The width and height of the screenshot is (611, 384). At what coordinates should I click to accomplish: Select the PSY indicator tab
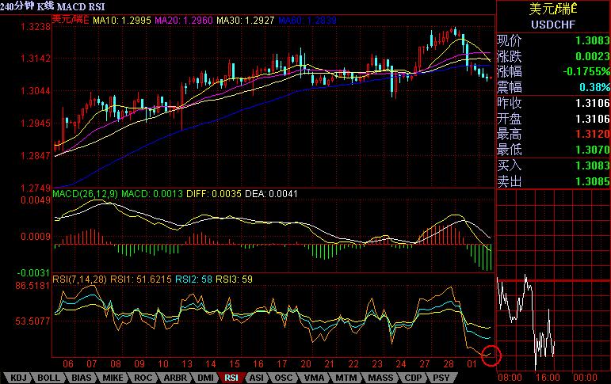pyautogui.click(x=441, y=378)
